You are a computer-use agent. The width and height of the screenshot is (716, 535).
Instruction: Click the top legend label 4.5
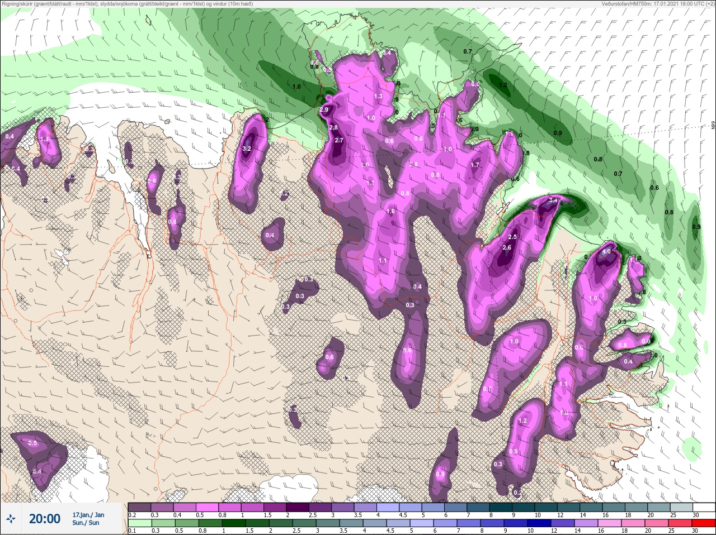click(403, 515)
